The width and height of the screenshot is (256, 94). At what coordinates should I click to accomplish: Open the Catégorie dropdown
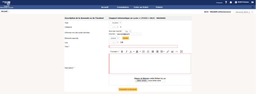(114, 27)
